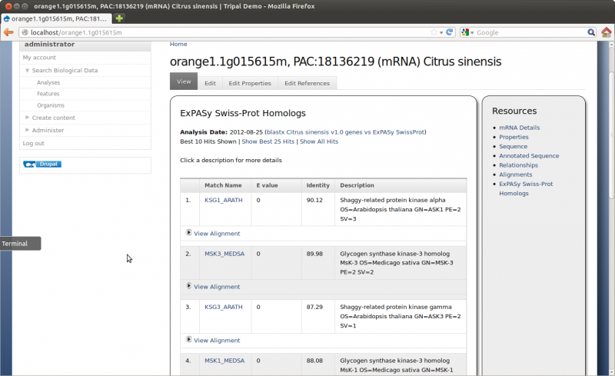615x376 pixels.
Task: Click the site identity globe icon
Action: pos(25,32)
